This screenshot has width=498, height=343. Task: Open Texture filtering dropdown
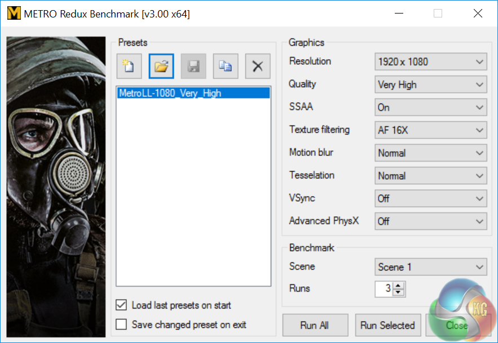[x=430, y=130]
